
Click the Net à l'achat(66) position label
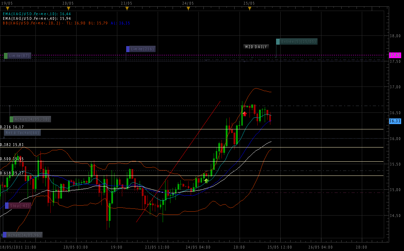tap(22, 133)
